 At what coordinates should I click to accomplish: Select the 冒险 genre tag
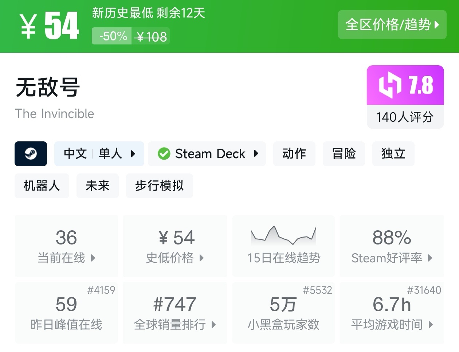pos(344,154)
